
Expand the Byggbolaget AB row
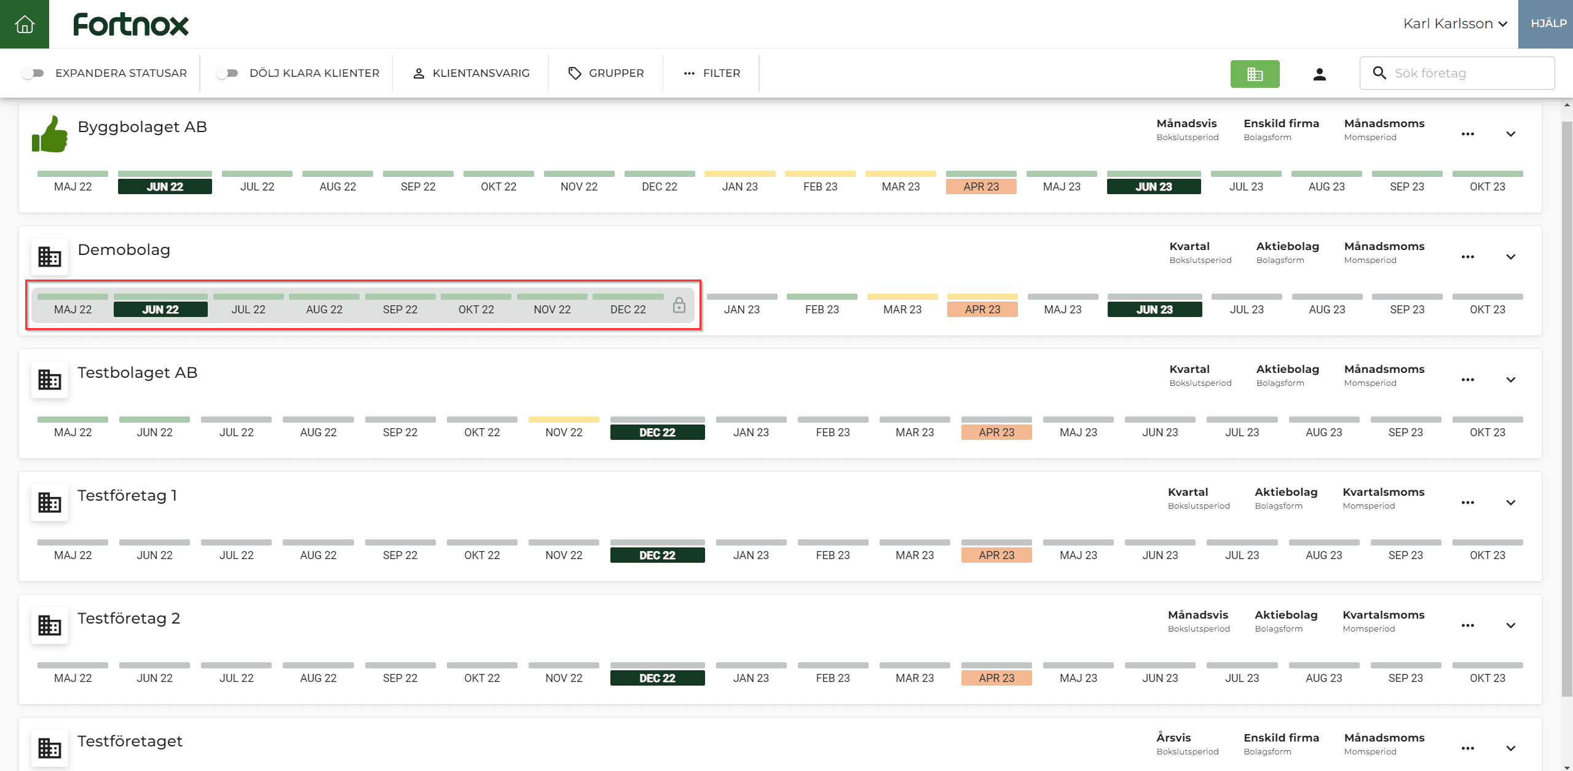[1510, 134]
